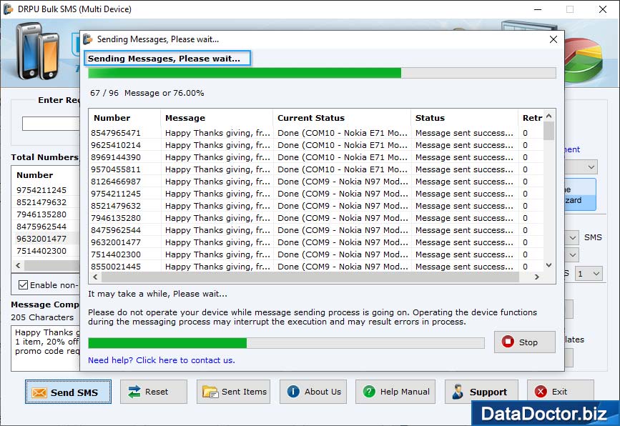Screen dimensions: 620x426
Task: Click the 67 / 96 Message or 76.00% text
Action: point(147,93)
